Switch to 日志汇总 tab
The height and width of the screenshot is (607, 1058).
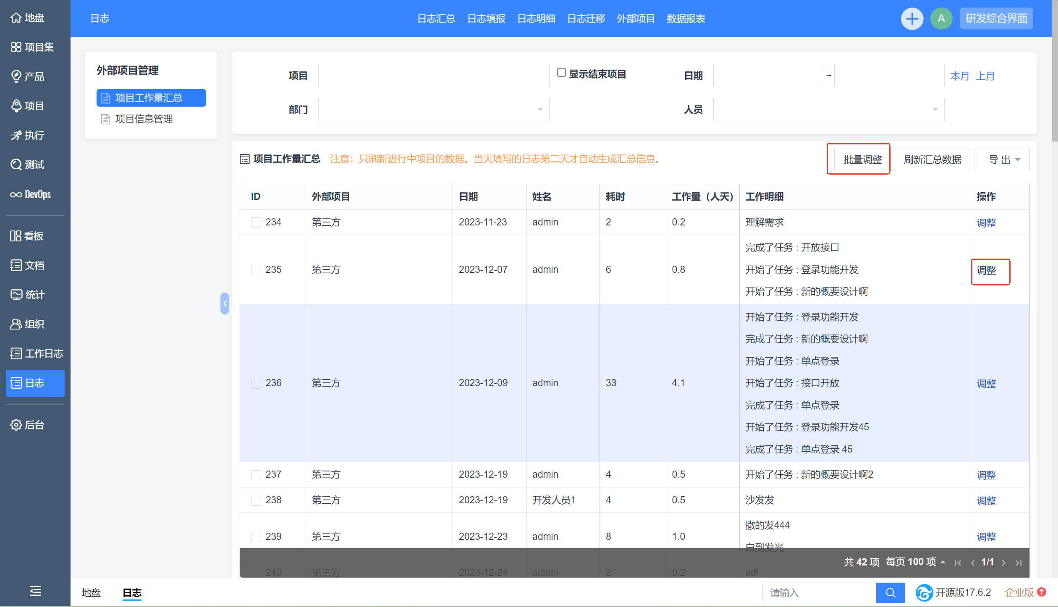click(x=436, y=18)
